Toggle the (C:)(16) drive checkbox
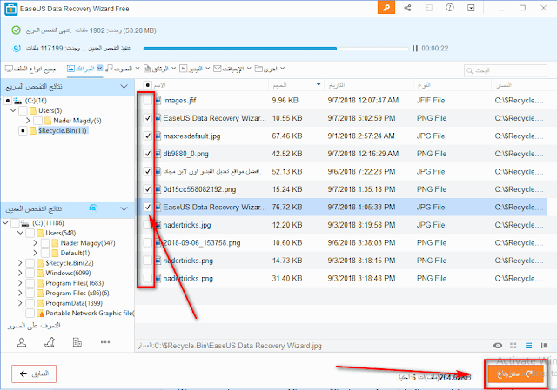This screenshot has height=390, width=557. pos(8,101)
